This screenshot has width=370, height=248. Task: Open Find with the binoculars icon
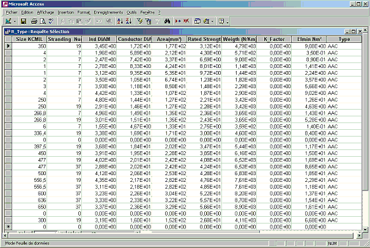tap(168, 21)
